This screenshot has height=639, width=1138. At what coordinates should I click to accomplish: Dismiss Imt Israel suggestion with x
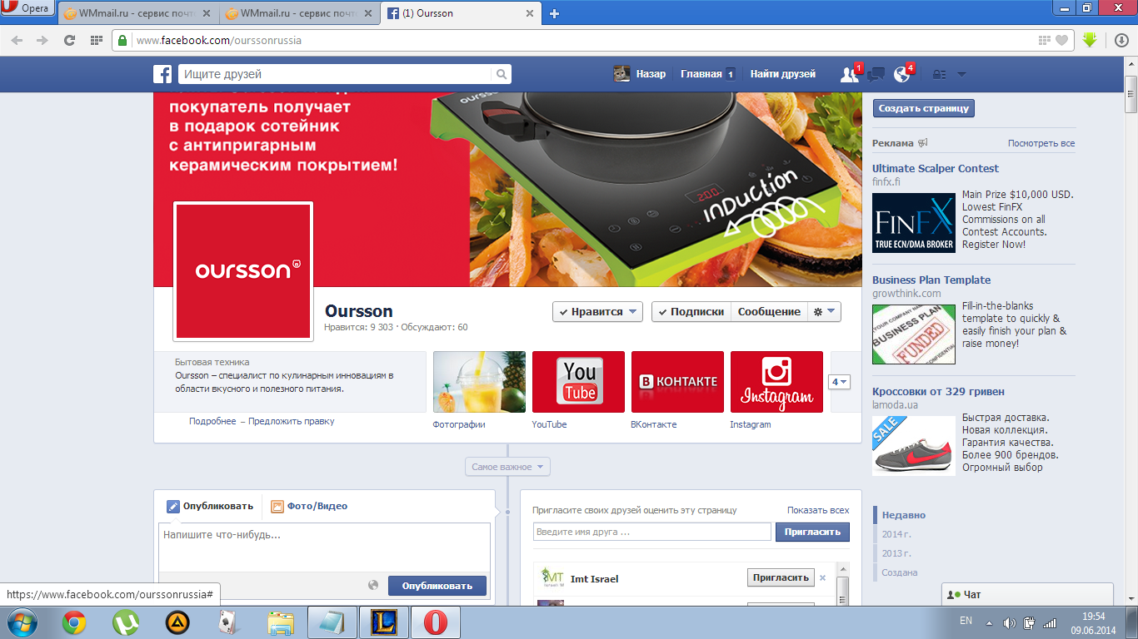click(x=823, y=577)
